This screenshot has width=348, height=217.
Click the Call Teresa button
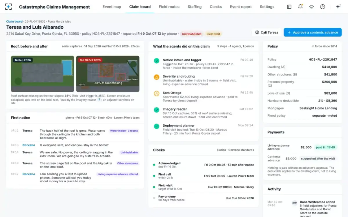pyautogui.click(x=267, y=32)
